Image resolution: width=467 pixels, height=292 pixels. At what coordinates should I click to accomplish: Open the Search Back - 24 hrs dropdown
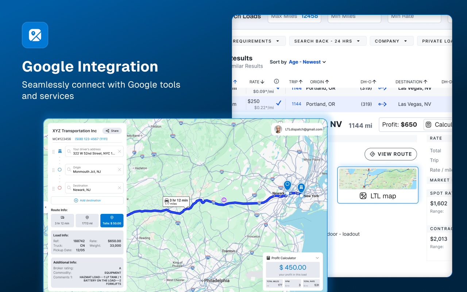328,41
